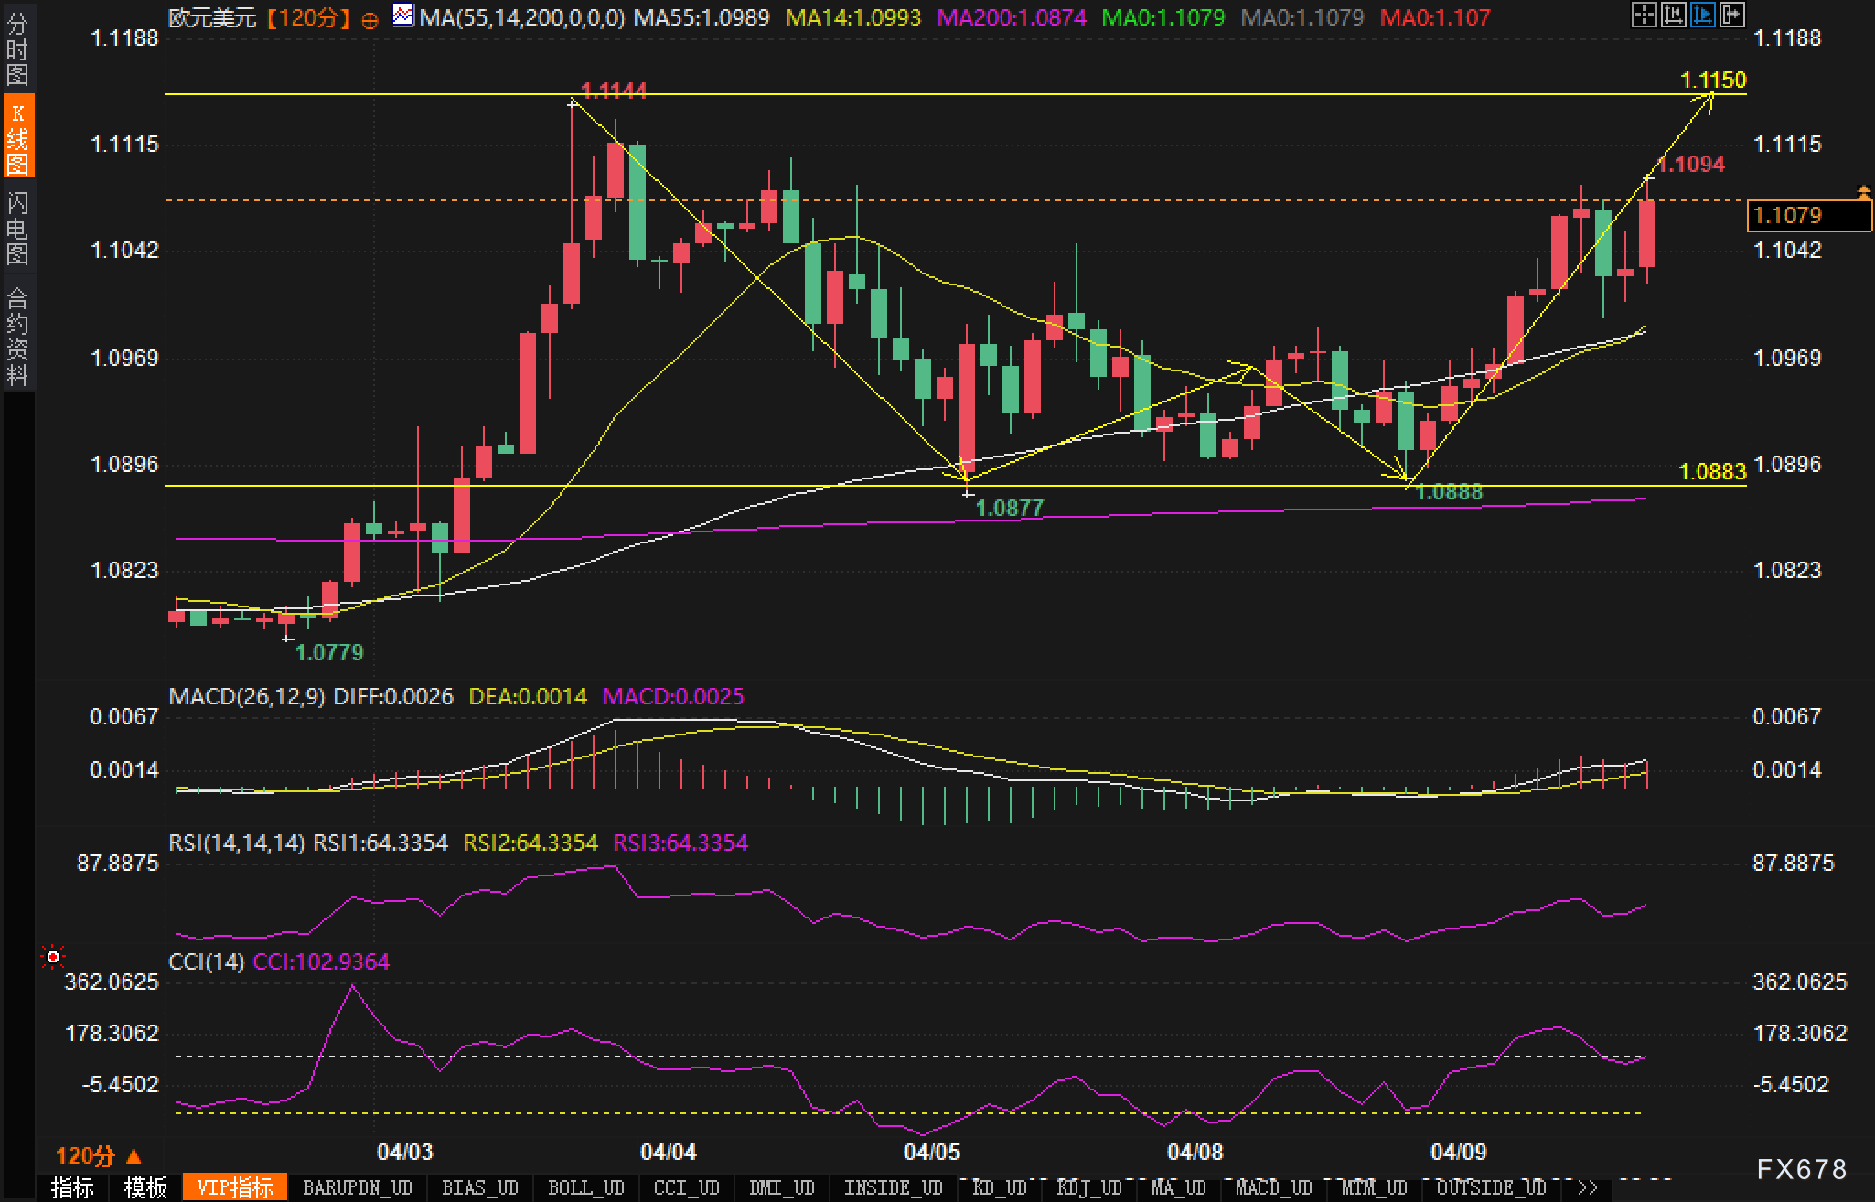
Task: Apply the BOLL_UD indicator
Action: [585, 1187]
